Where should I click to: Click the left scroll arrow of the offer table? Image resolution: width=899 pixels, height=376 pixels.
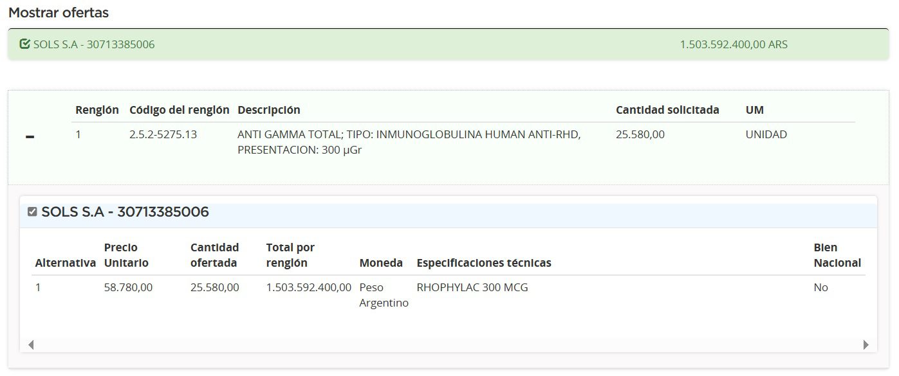(x=30, y=345)
